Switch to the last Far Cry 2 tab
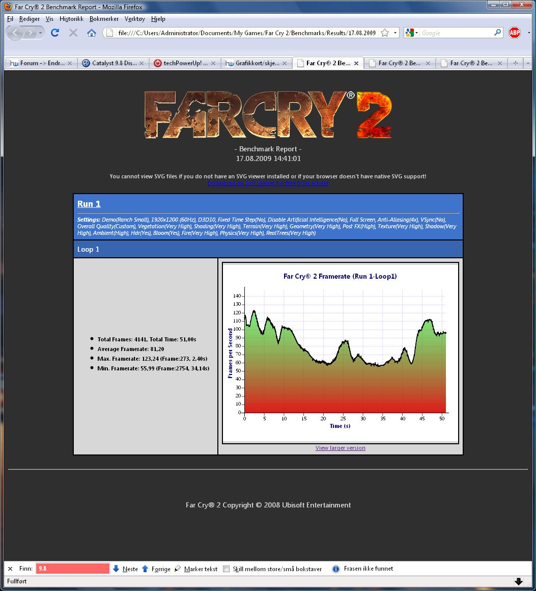 pos(471,63)
